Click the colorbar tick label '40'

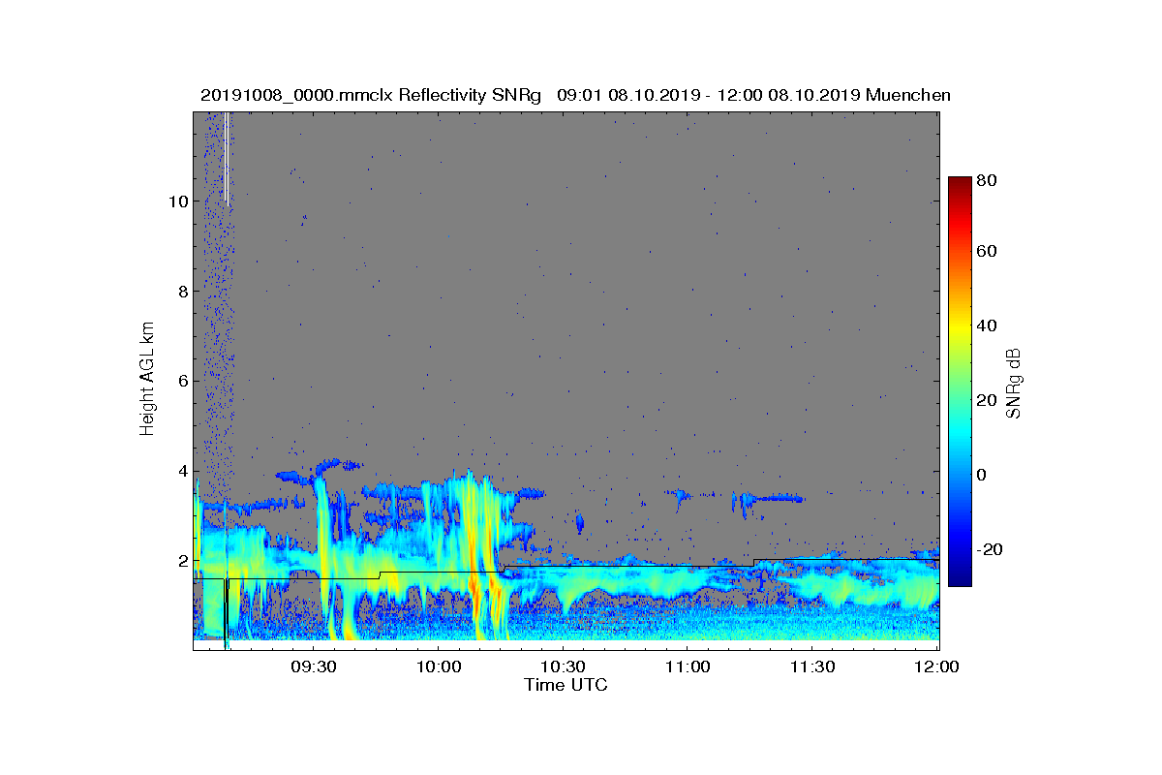988,325
